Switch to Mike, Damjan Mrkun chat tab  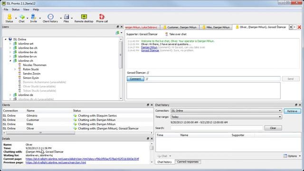tap(216, 28)
